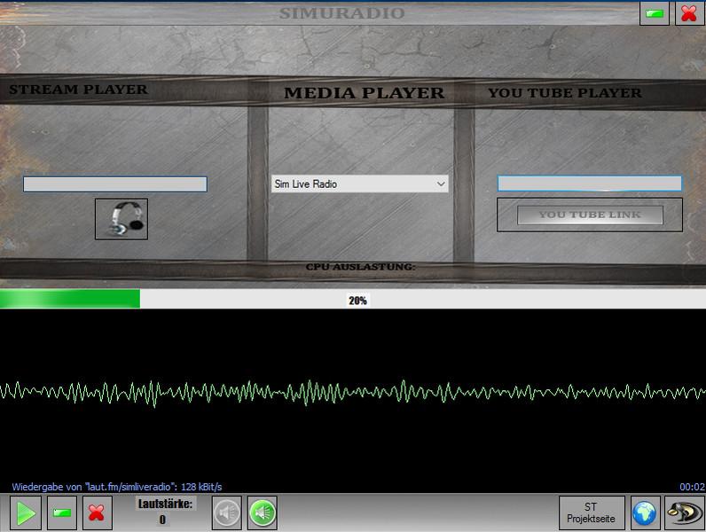This screenshot has height=532, width=706.
Task: Click the disc logo icon at bottom right
Action: point(684,512)
